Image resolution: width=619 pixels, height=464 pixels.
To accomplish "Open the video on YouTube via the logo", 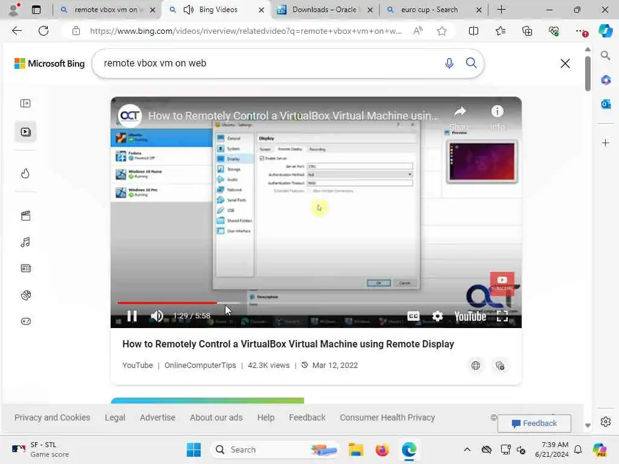I will pyautogui.click(x=470, y=316).
